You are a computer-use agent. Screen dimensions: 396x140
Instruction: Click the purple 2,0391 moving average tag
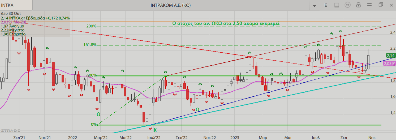point(389,64)
